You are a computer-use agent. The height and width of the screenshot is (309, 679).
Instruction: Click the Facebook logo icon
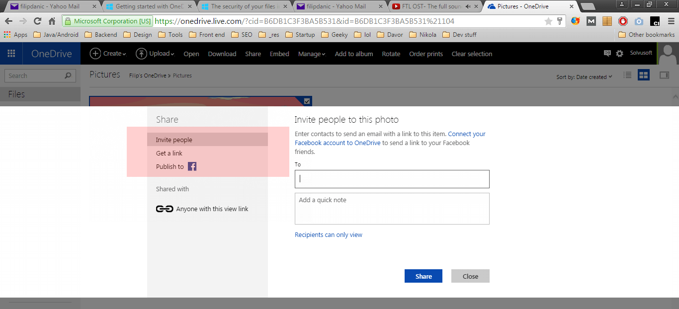click(192, 166)
